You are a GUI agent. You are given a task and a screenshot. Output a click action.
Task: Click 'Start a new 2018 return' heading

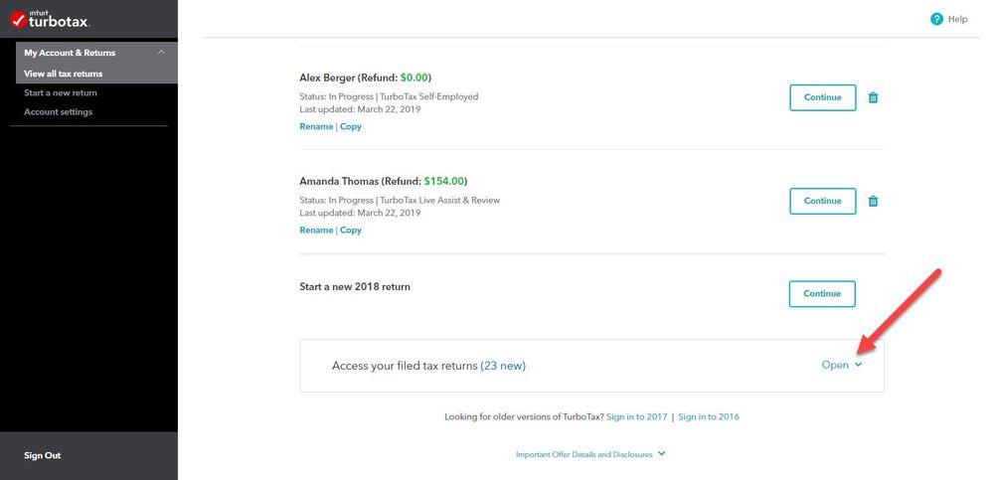tap(355, 287)
